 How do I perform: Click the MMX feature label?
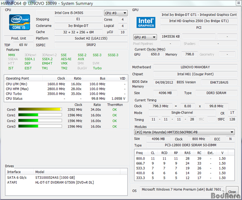click(12, 55)
